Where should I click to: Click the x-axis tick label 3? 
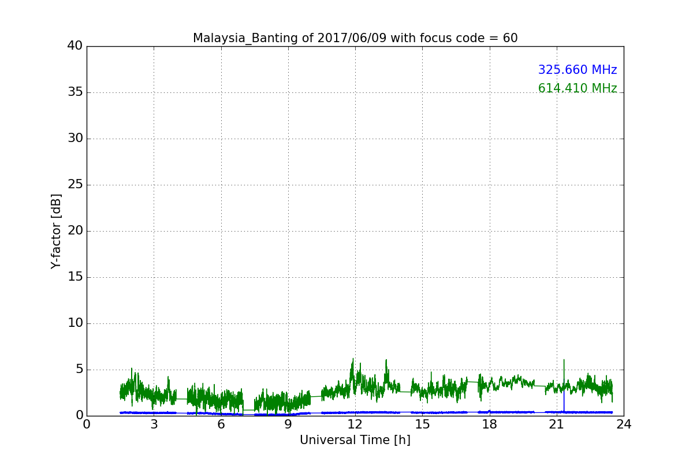point(154,424)
